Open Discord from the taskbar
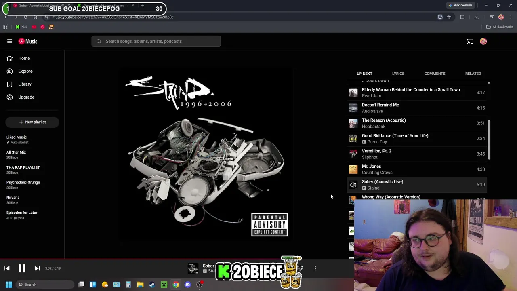Image resolution: width=517 pixels, height=291 pixels. (x=187, y=285)
